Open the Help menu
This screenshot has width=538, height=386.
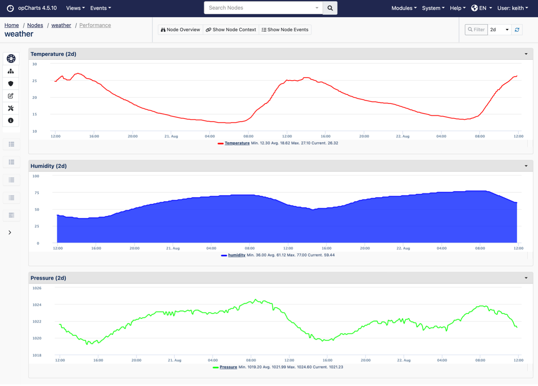coord(457,8)
